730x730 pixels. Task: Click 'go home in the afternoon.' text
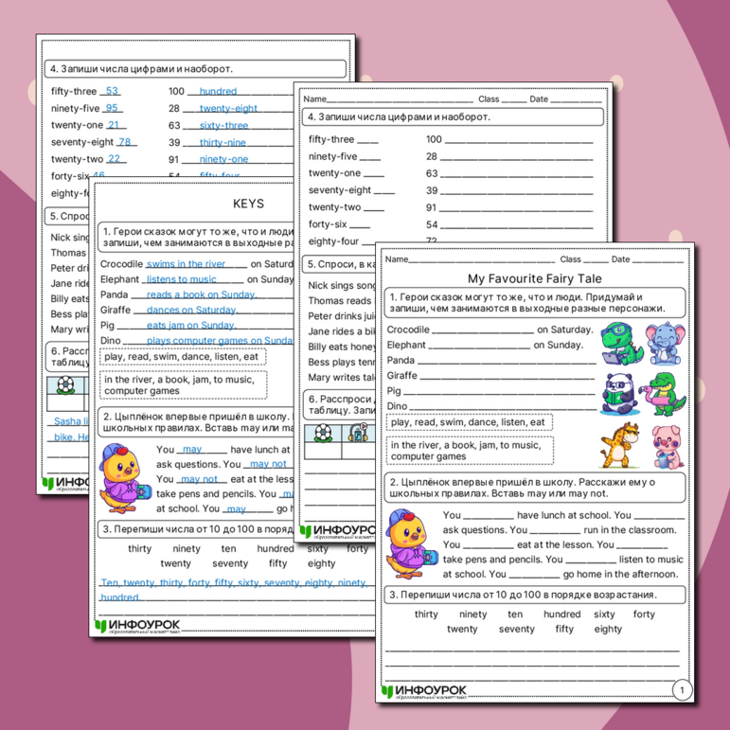click(x=620, y=575)
